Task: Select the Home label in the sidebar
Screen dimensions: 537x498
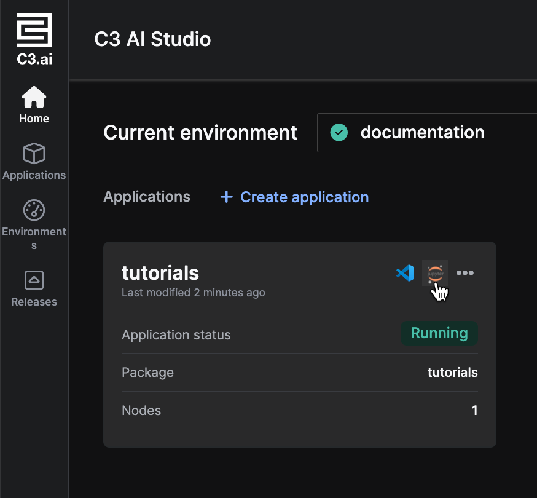Action: click(34, 119)
